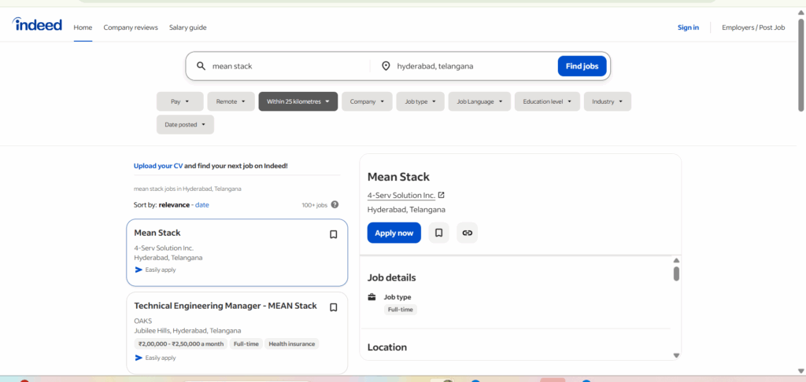The image size is (806, 382).
Task: Click the Job type briefcase icon
Action: (x=372, y=297)
